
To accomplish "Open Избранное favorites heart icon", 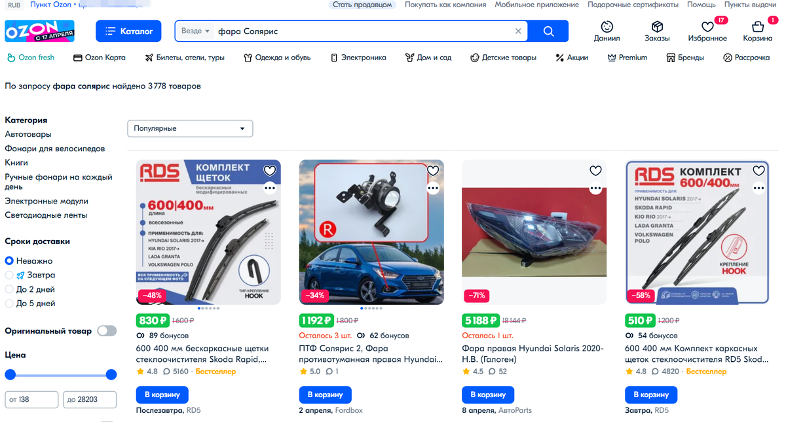I will (707, 27).
